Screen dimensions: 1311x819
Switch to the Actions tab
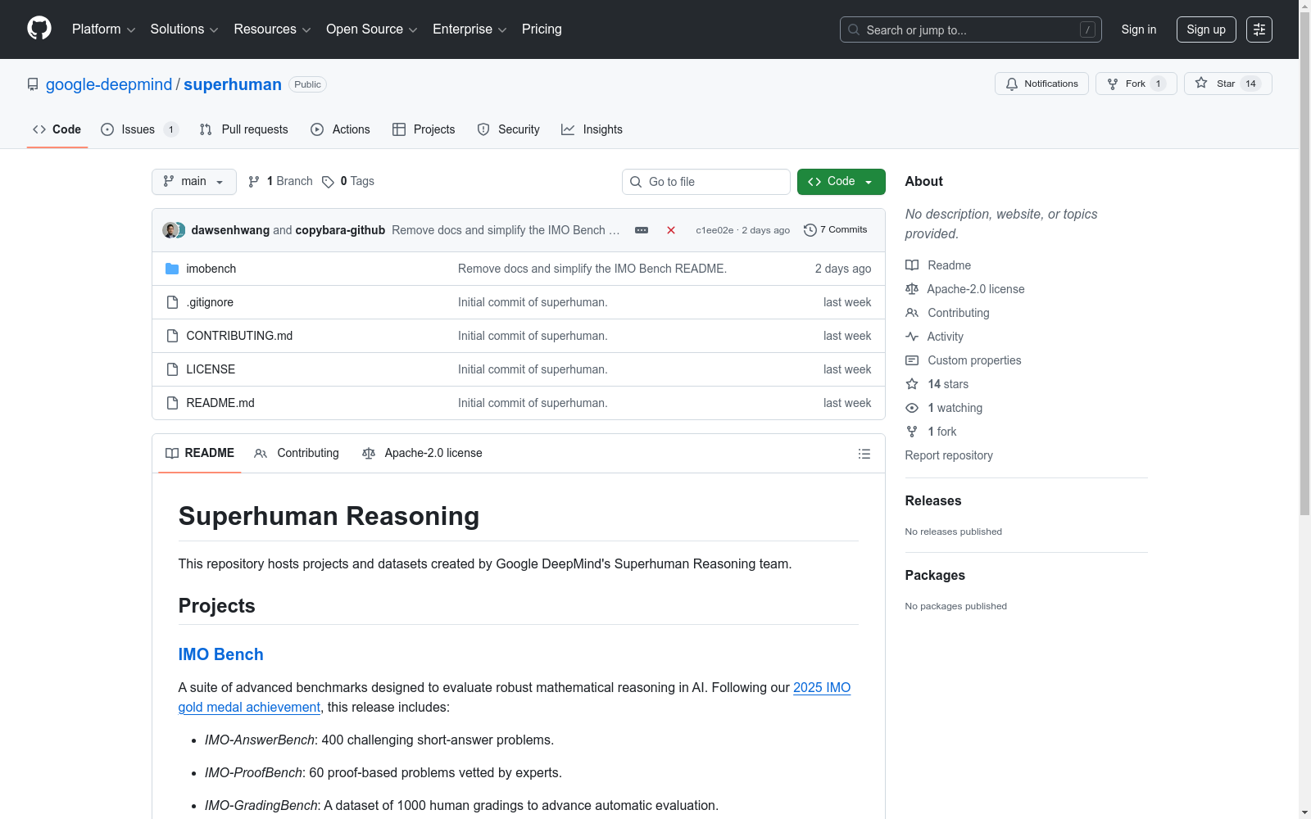341,129
